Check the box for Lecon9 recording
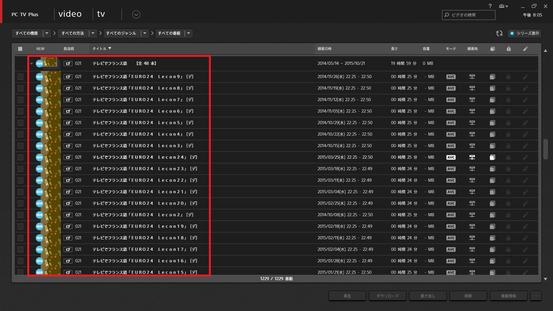The image size is (553, 311). coord(20,77)
